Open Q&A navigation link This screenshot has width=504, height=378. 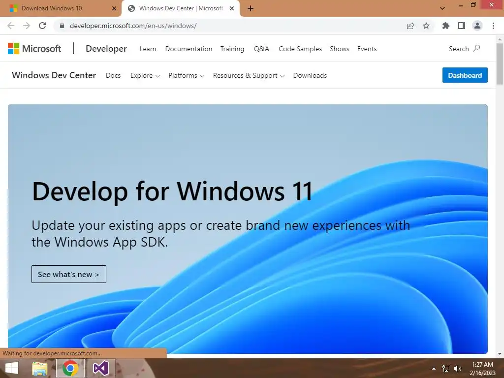point(261,49)
